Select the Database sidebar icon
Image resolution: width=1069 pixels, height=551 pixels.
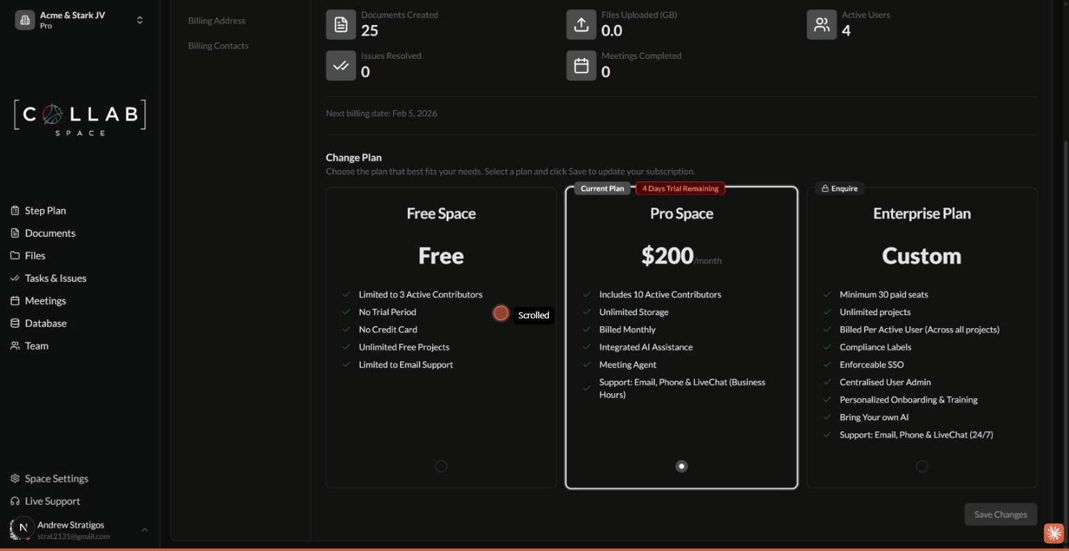[x=14, y=323]
